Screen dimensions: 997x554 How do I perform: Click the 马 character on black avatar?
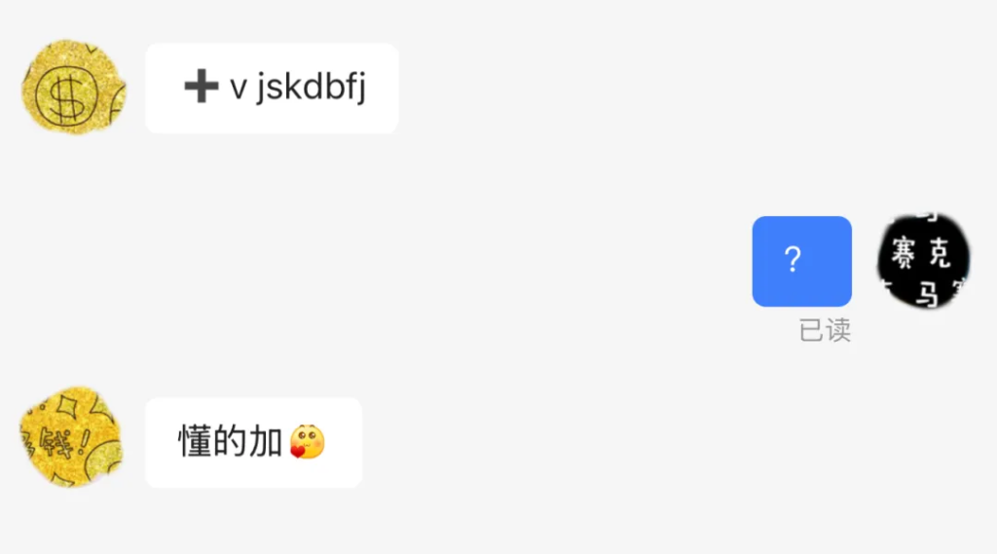(927, 295)
